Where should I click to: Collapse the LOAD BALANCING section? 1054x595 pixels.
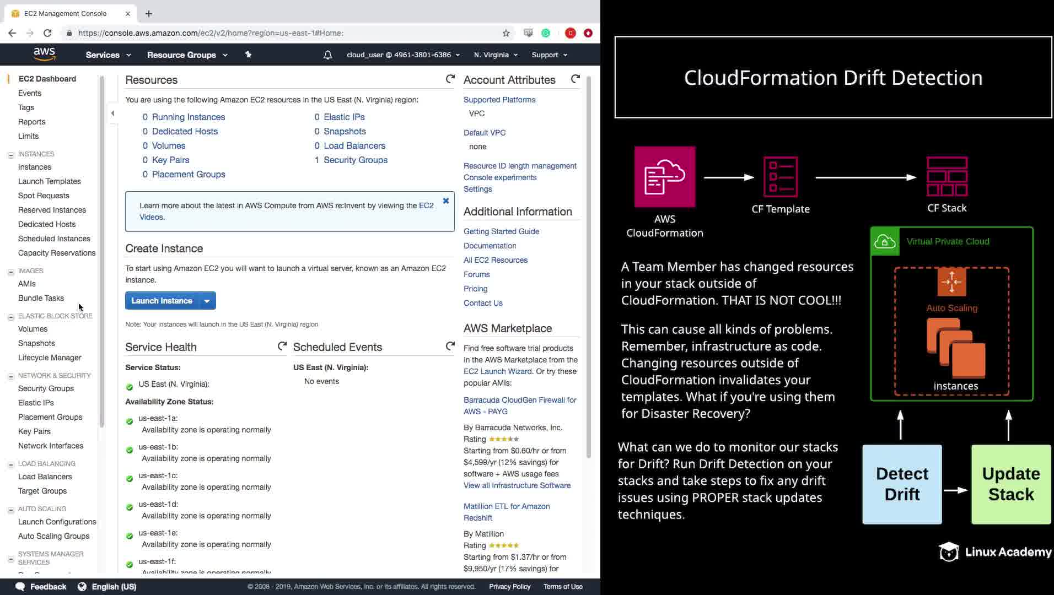point(11,464)
